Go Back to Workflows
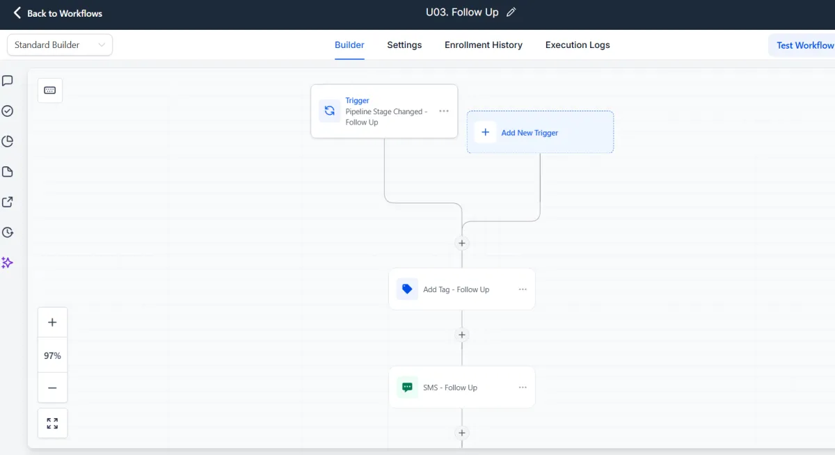 click(58, 13)
